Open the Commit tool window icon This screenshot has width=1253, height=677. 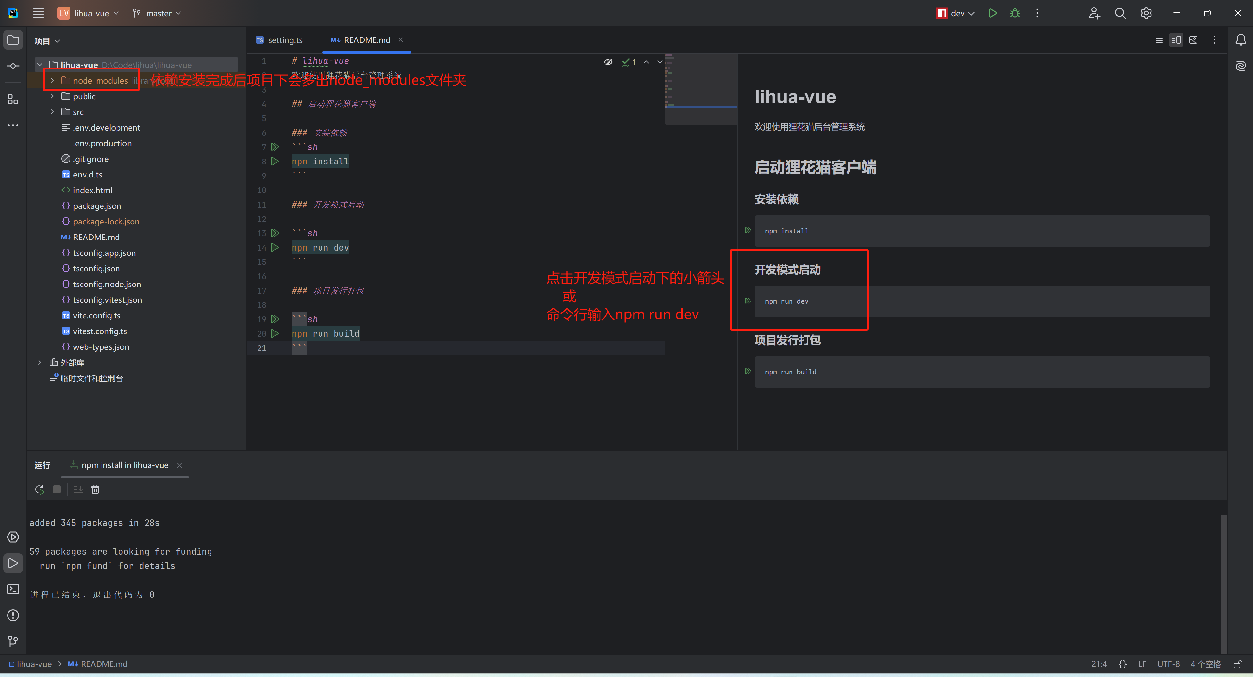[13, 66]
